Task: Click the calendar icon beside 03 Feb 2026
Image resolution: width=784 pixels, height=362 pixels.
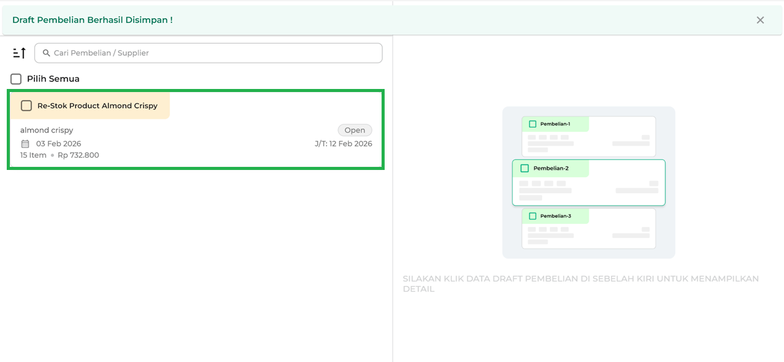Action: (x=25, y=144)
